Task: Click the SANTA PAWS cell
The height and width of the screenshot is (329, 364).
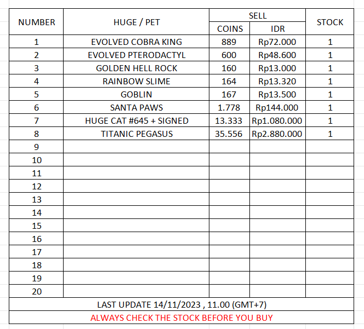Action: (x=136, y=107)
